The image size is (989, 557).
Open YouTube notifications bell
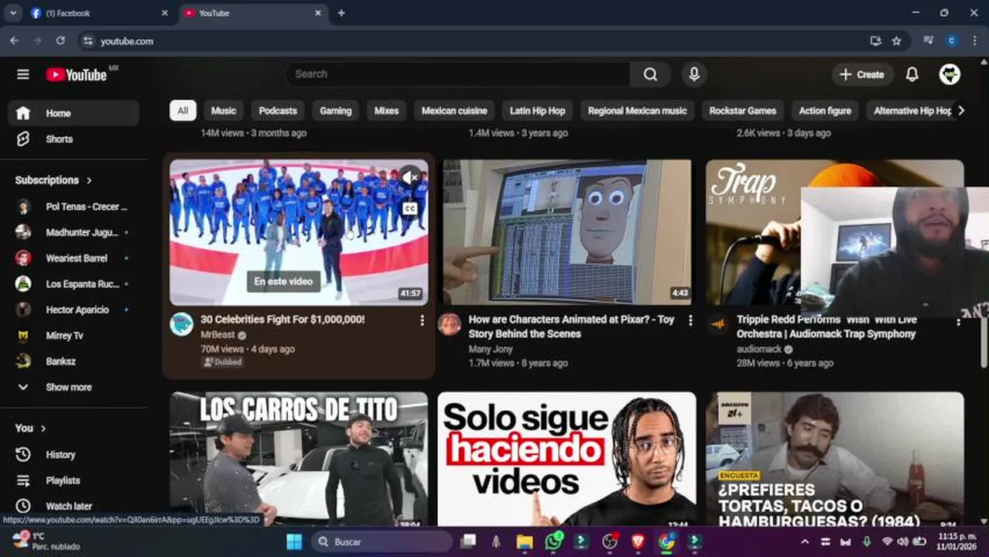tap(912, 74)
